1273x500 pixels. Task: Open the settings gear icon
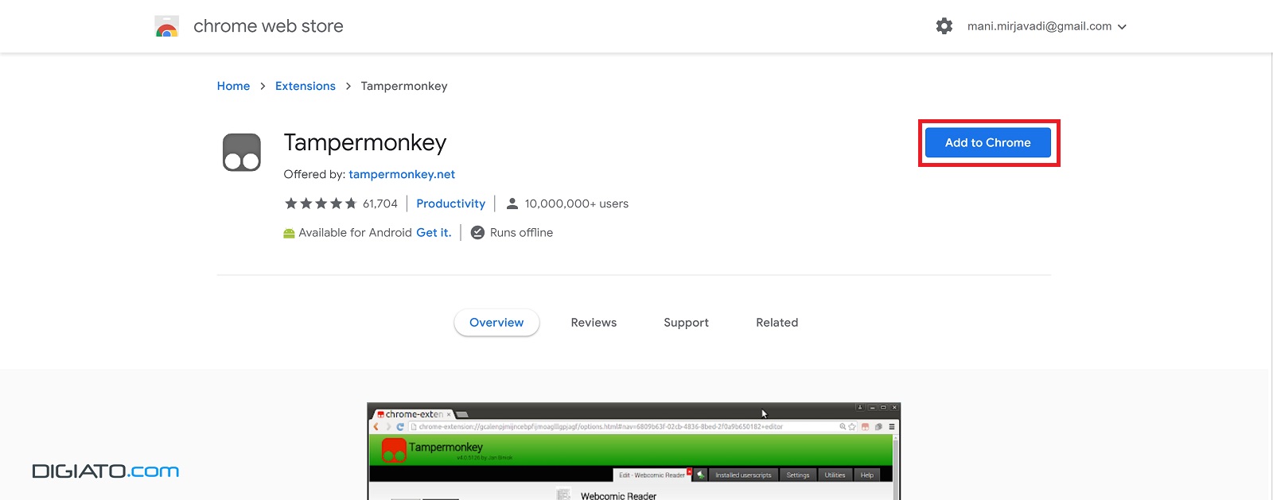coord(944,26)
